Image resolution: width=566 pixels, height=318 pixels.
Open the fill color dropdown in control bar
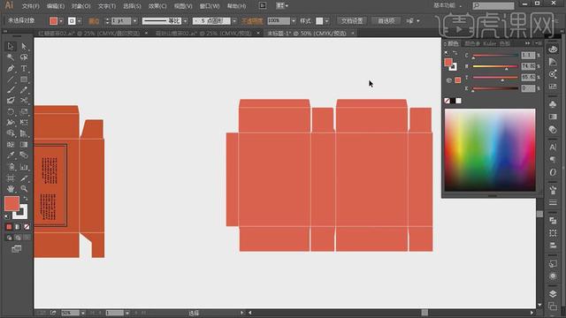click(61, 21)
